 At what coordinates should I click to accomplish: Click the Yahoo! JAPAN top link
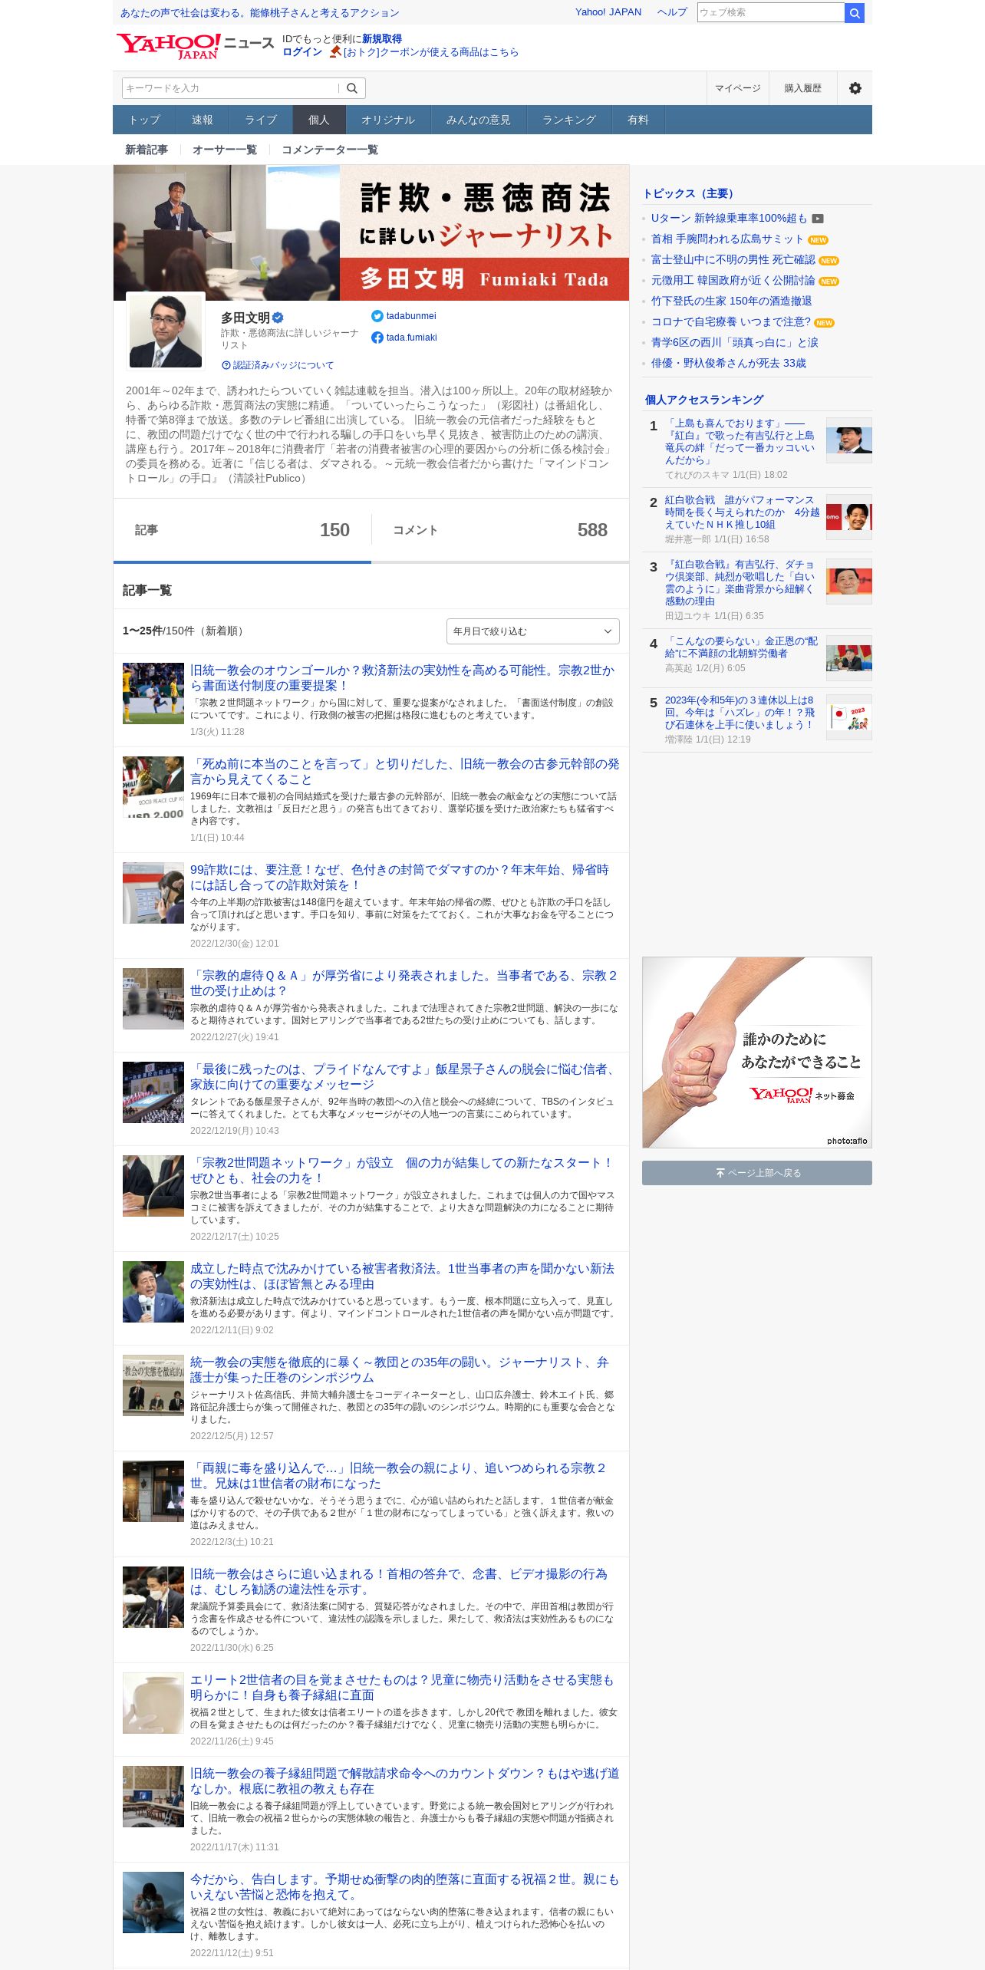608,12
